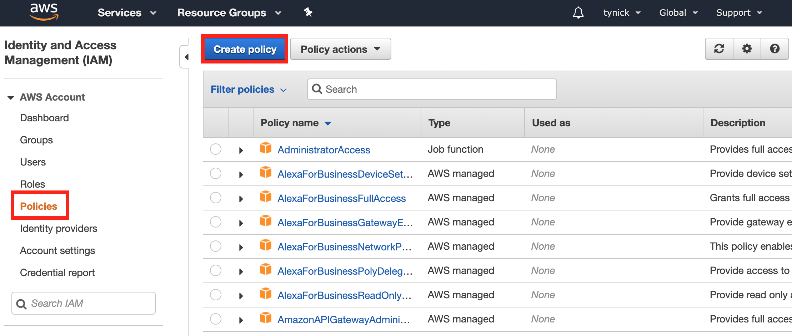Click AlexaForBusinessPolyDeleg policy box icon
This screenshot has height=336, width=792.
tap(266, 269)
